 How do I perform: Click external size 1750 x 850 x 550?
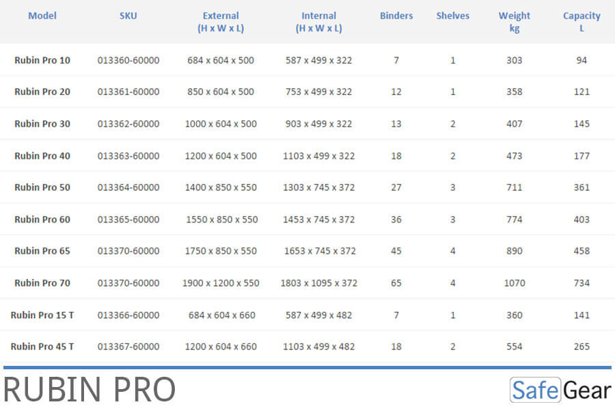[221, 251]
